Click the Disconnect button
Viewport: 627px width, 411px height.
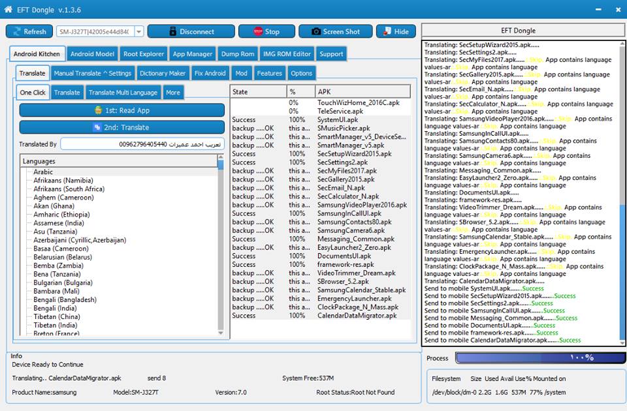tap(191, 31)
